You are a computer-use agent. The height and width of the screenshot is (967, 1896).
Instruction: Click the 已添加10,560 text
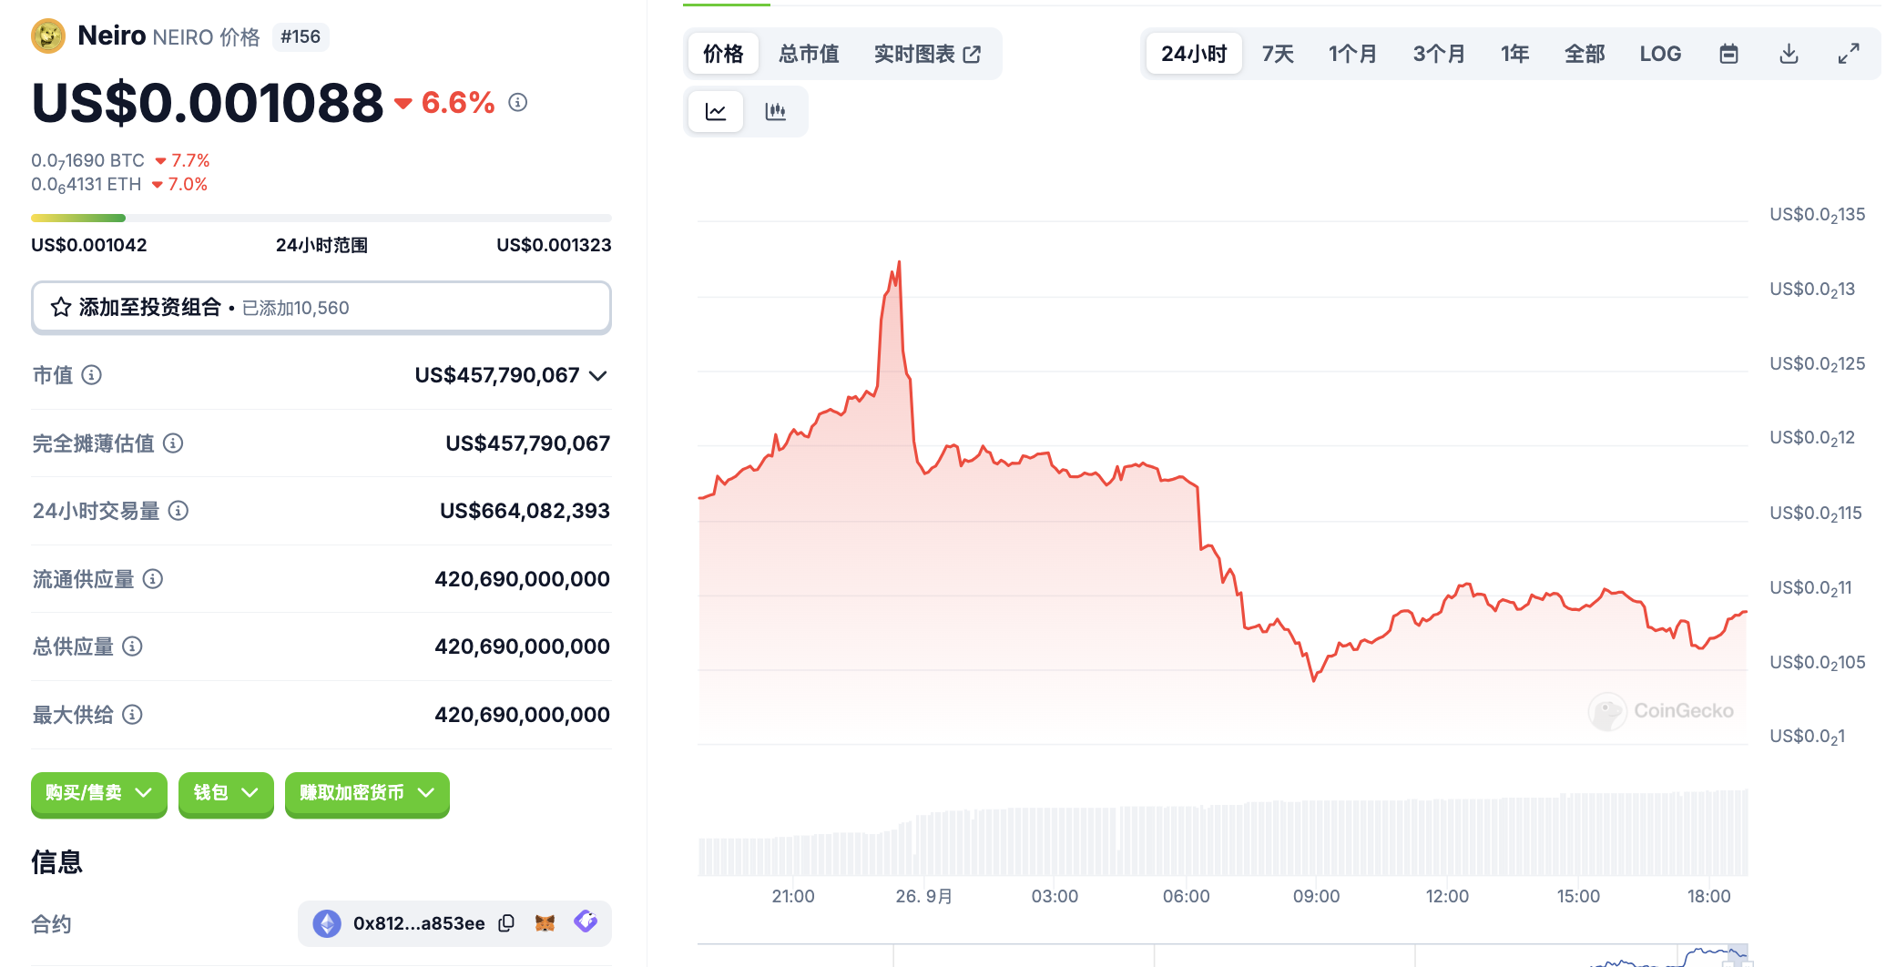[x=296, y=308]
